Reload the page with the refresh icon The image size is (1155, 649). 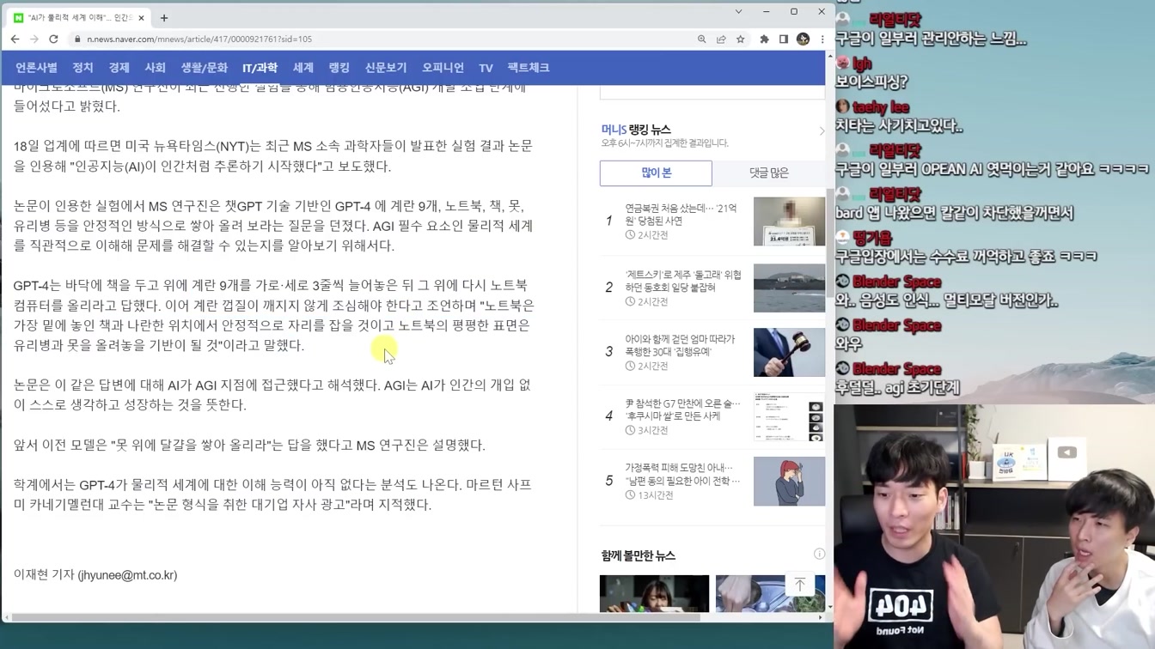click(x=53, y=39)
